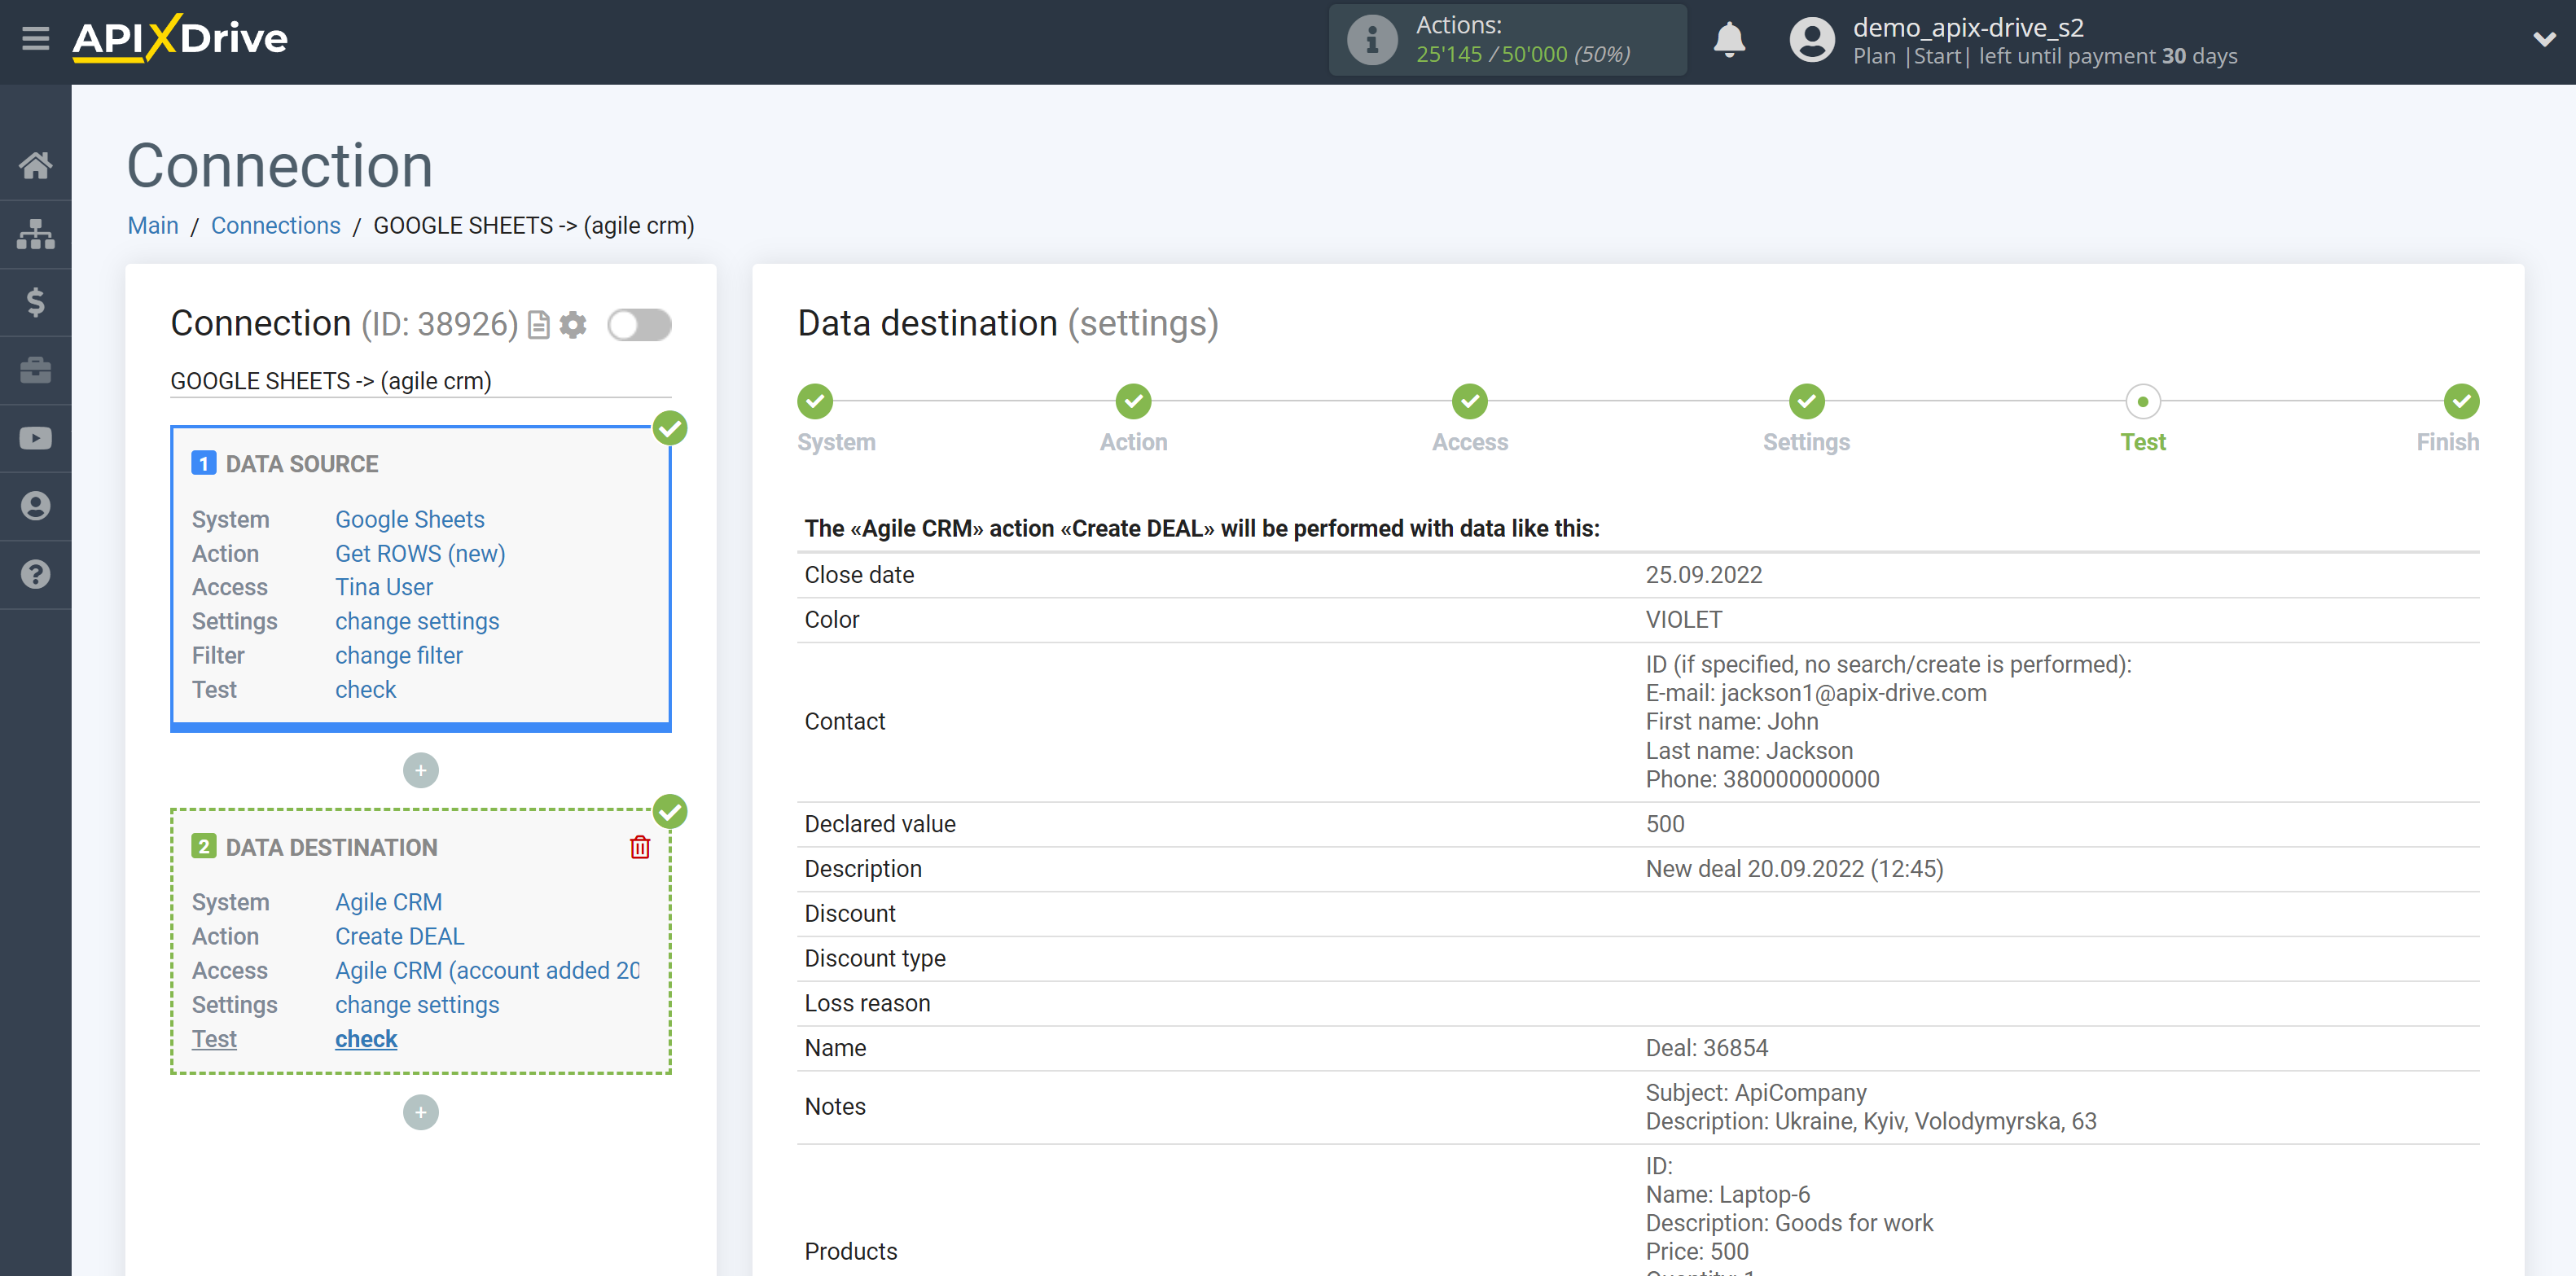This screenshot has height=1276, width=2576.
Task: Open the connection settings gear icon
Action: point(573,325)
